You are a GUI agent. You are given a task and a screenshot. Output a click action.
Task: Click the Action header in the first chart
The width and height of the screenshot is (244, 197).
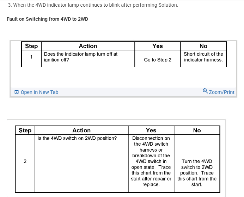point(88,46)
